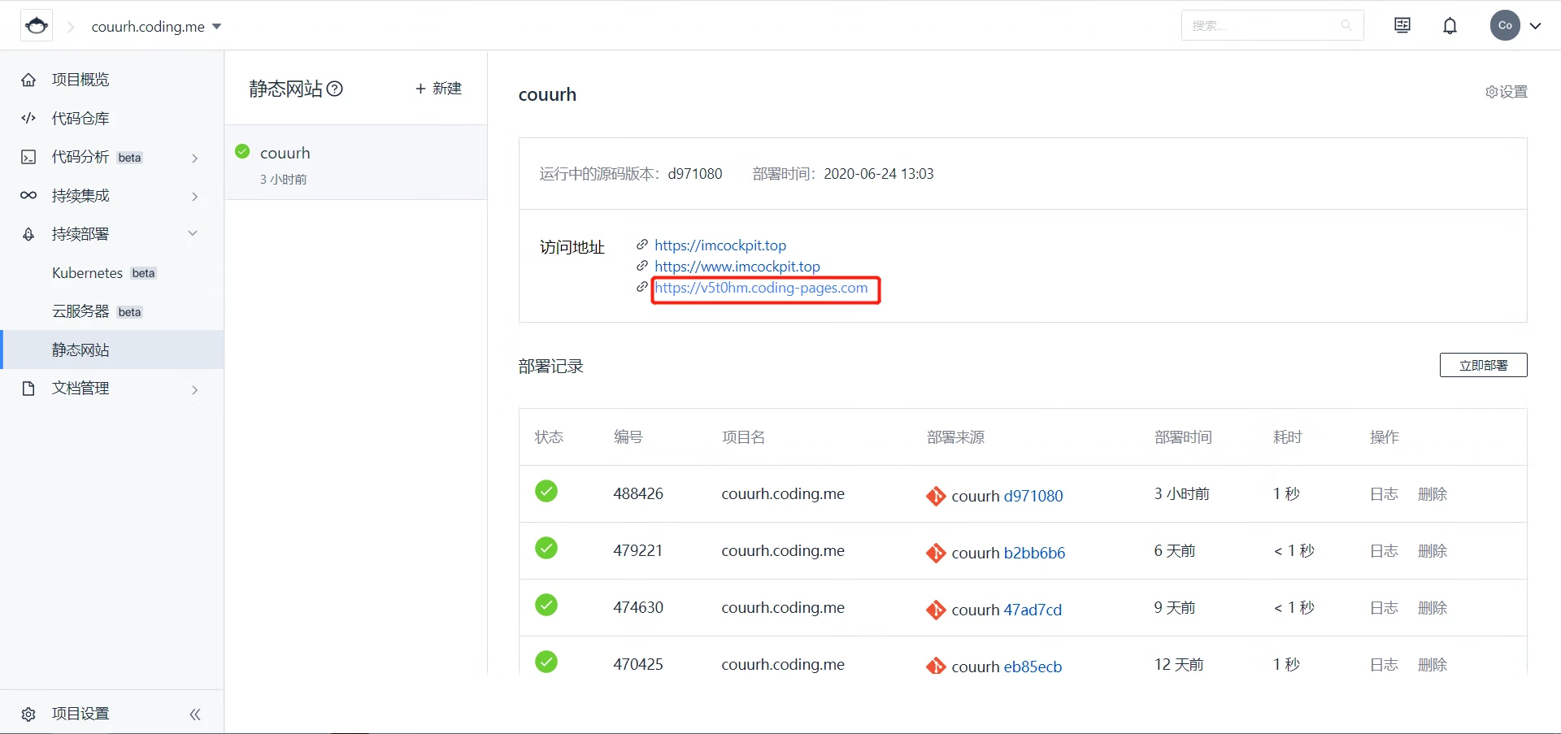The height and width of the screenshot is (734, 1561).
Task: Open commit d971080 in deployment table
Action: (x=1033, y=496)
